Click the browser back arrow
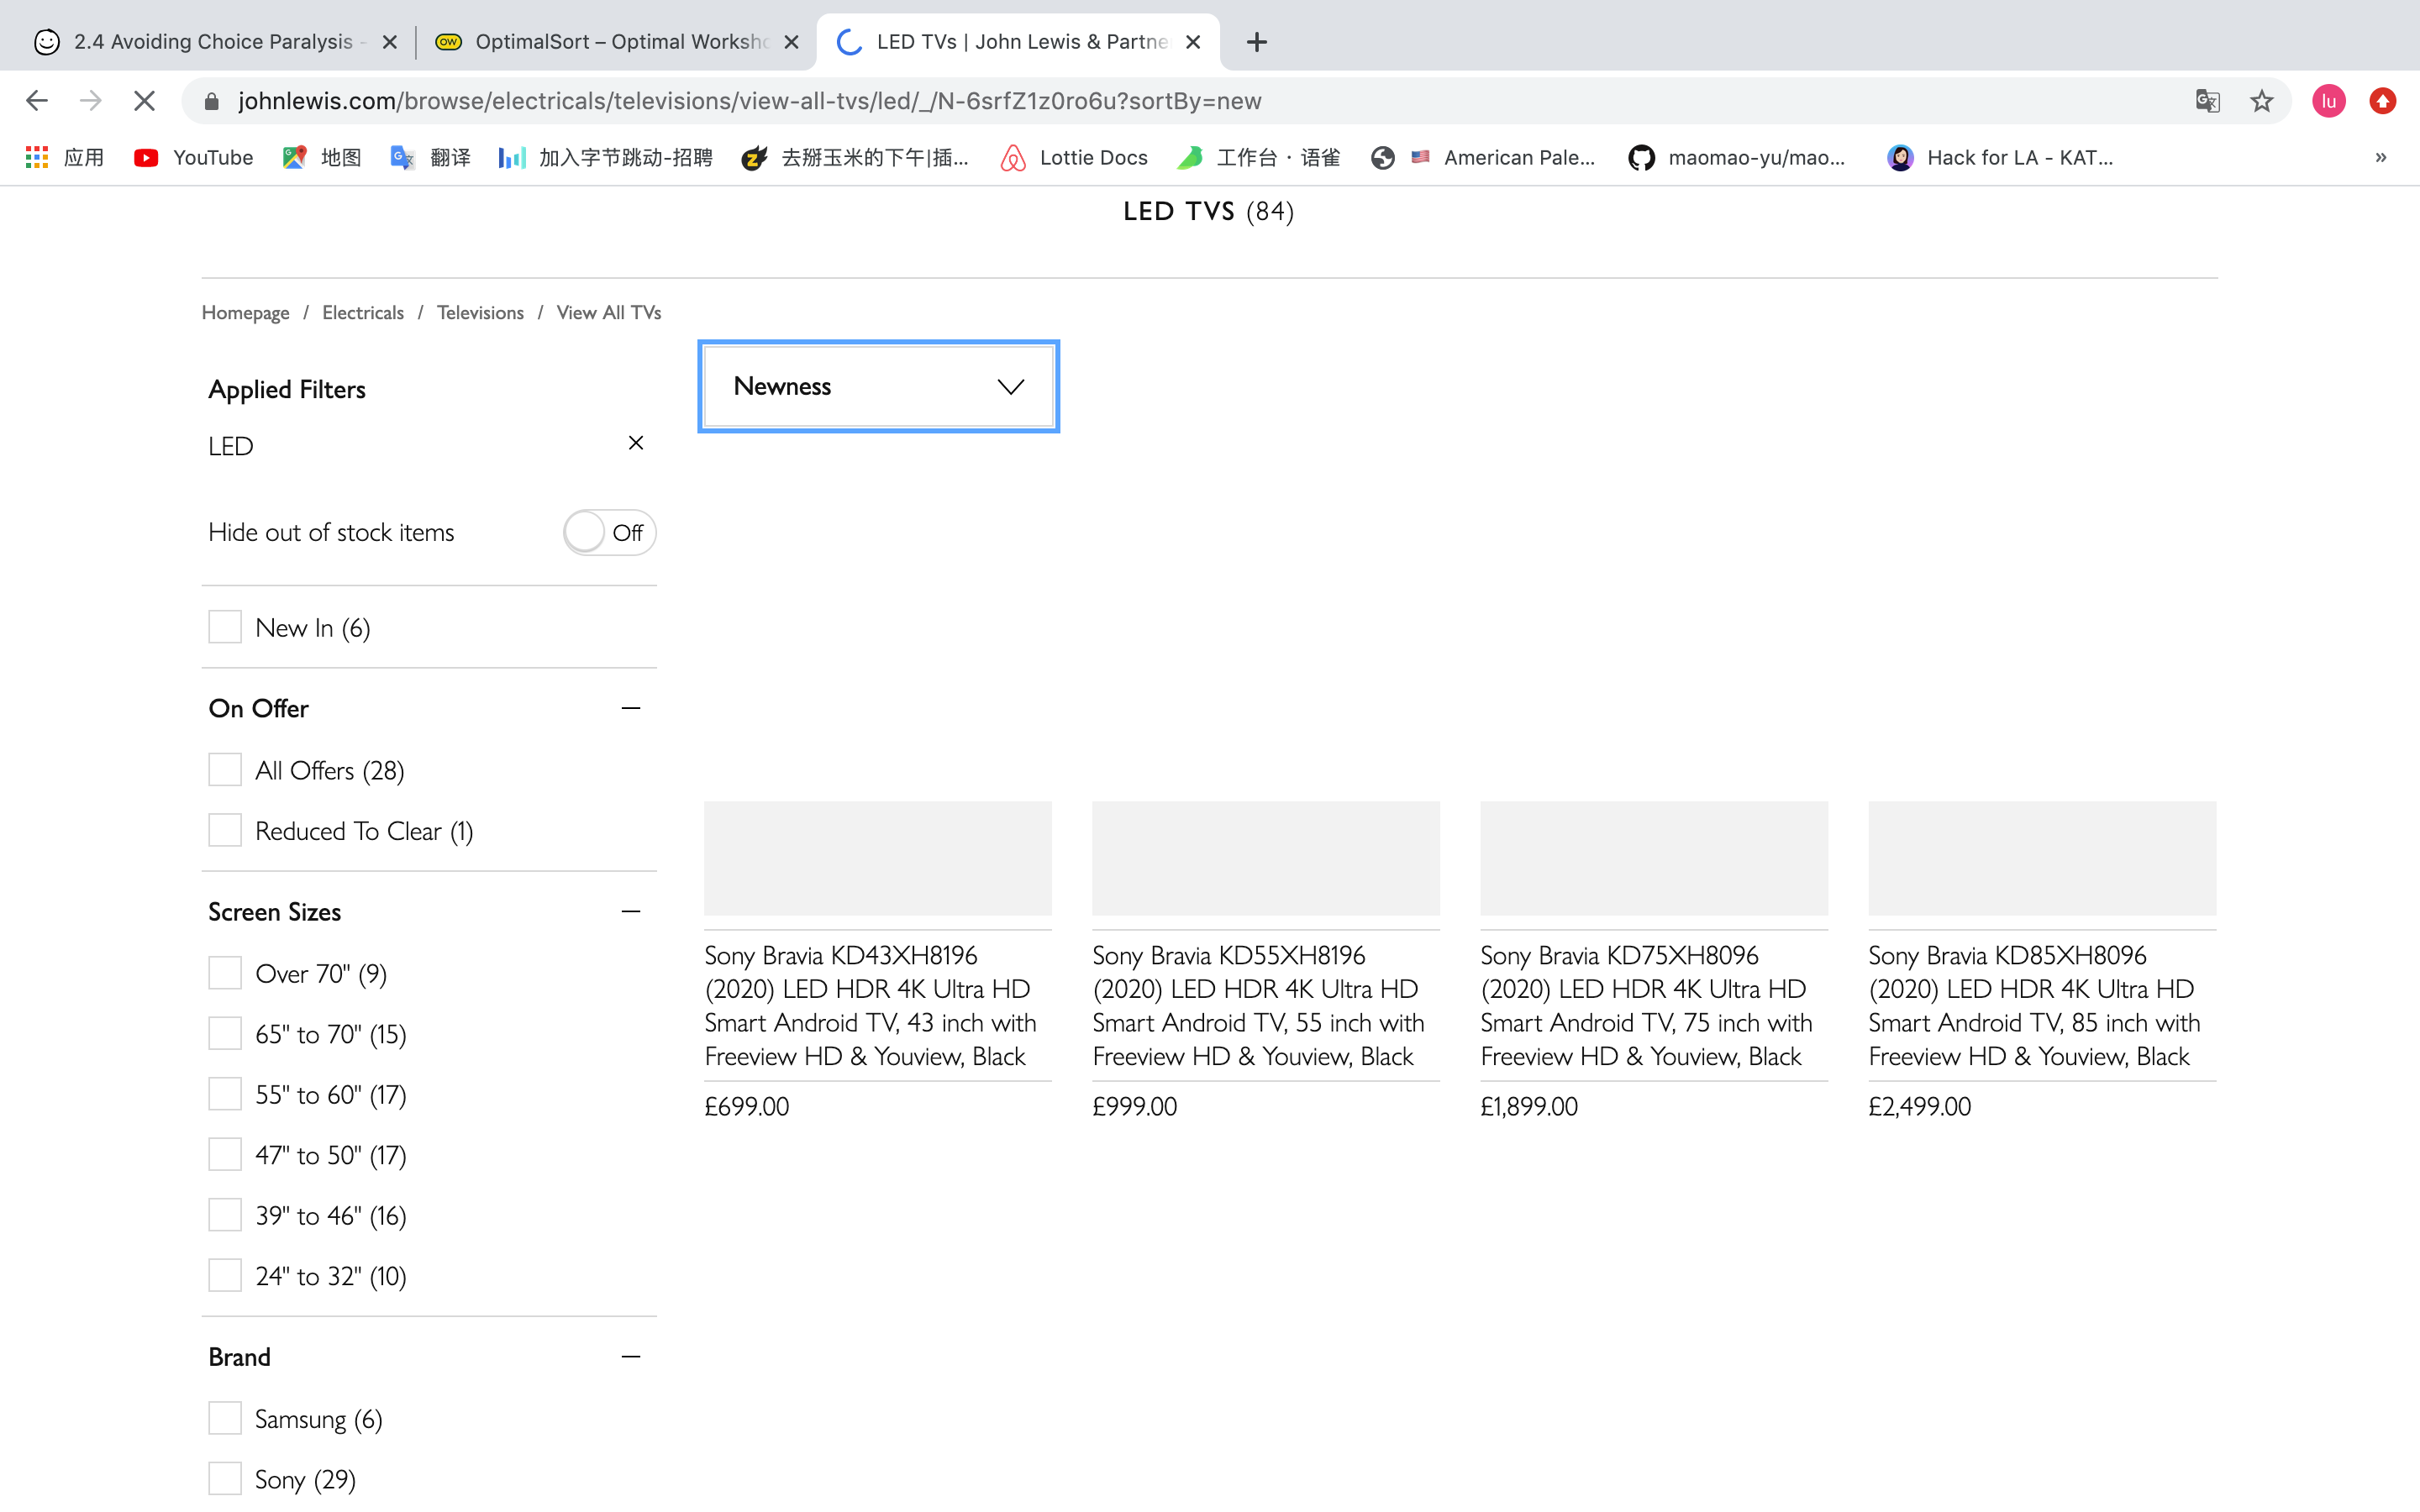Viewport: 2420px width, 1512px height. click(x=37, y=101)
